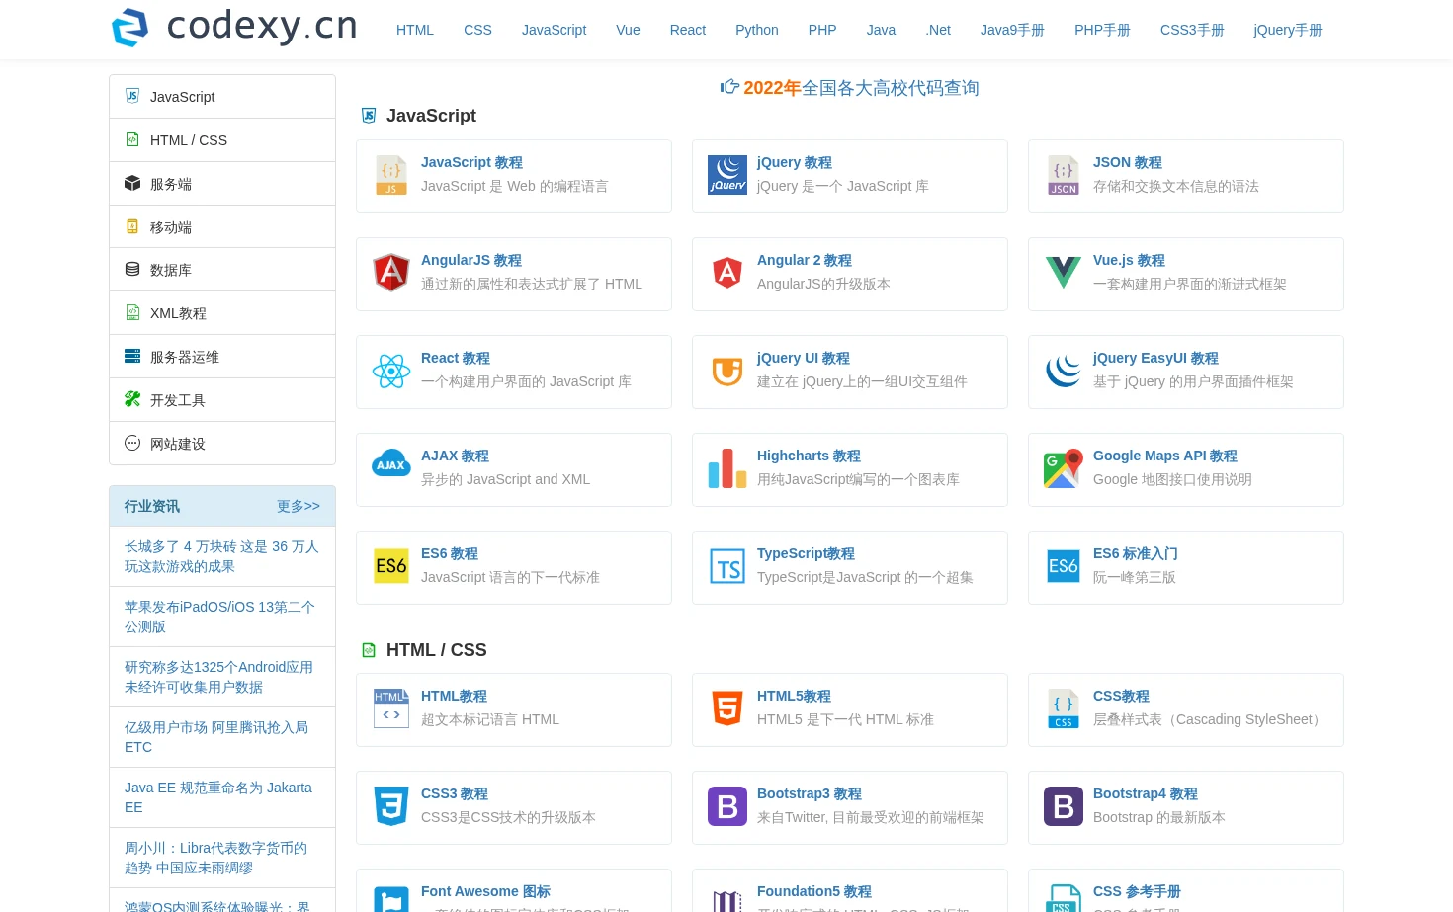Click the HTML5 shield icon
The width and height of the screenshot is (1453, 912).
tap(727, 708)
